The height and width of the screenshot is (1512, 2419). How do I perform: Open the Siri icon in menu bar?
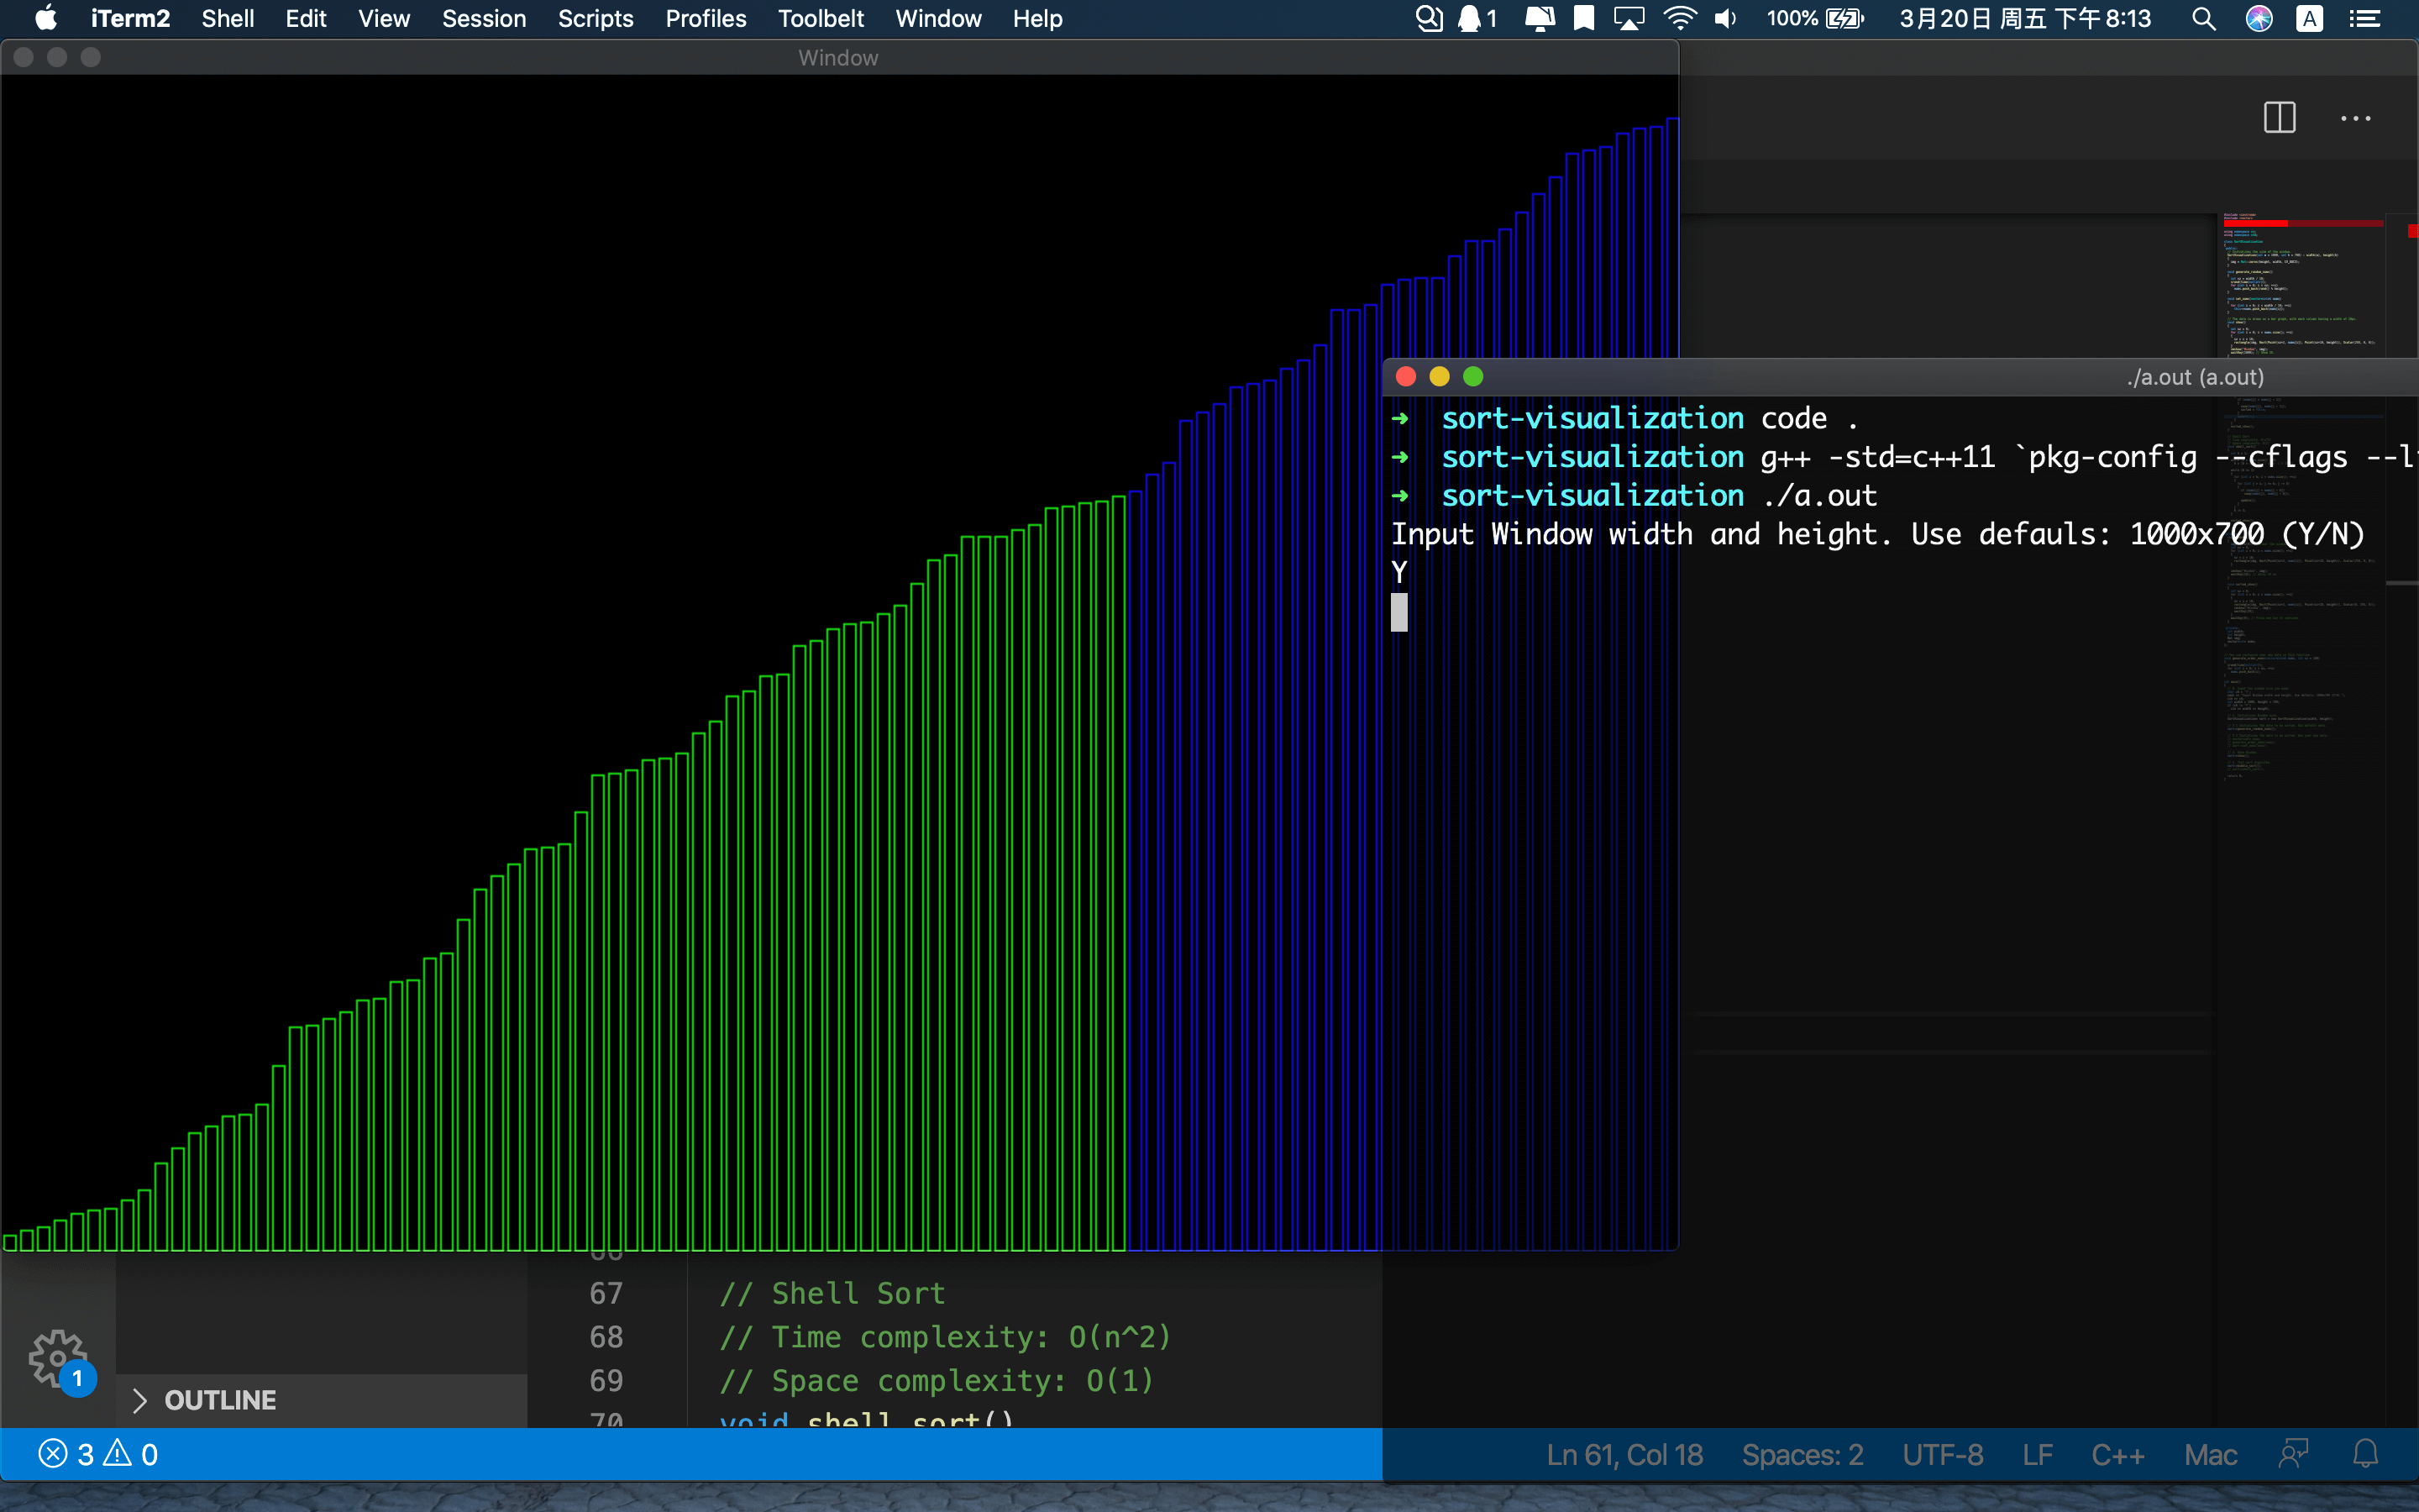(x=2258, y=18)
